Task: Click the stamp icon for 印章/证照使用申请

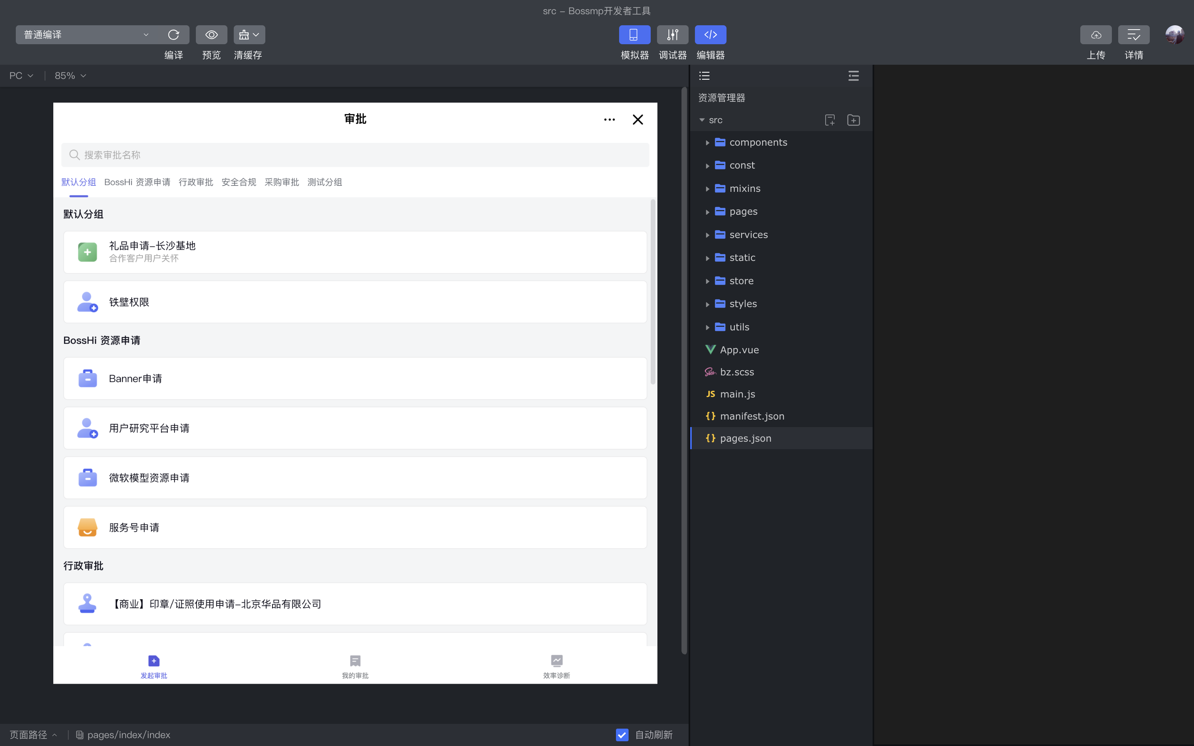Action: pos(87,604)
